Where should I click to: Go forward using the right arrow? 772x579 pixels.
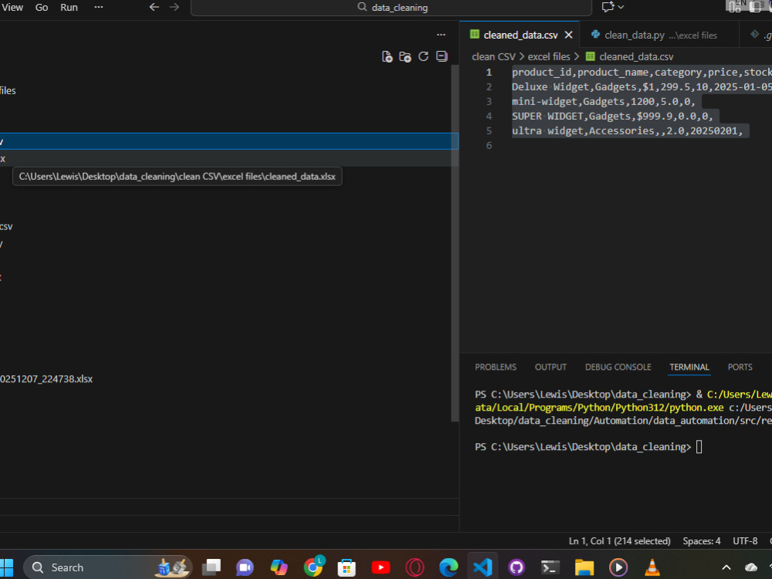[x=174, y=7]
